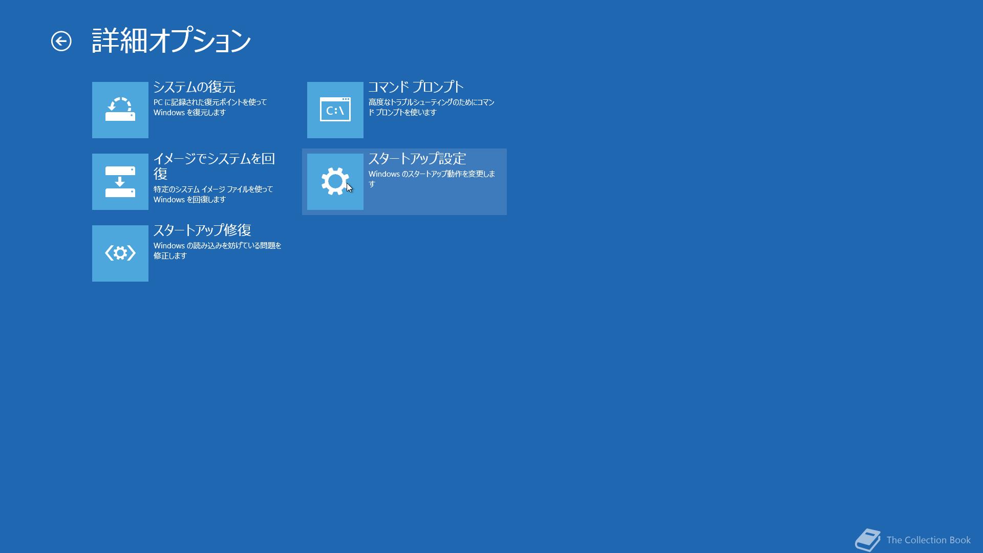Click the スタートアップ設定 gear icon tile
The height and width of the screenshot is (553, 983).
(335, 182)
